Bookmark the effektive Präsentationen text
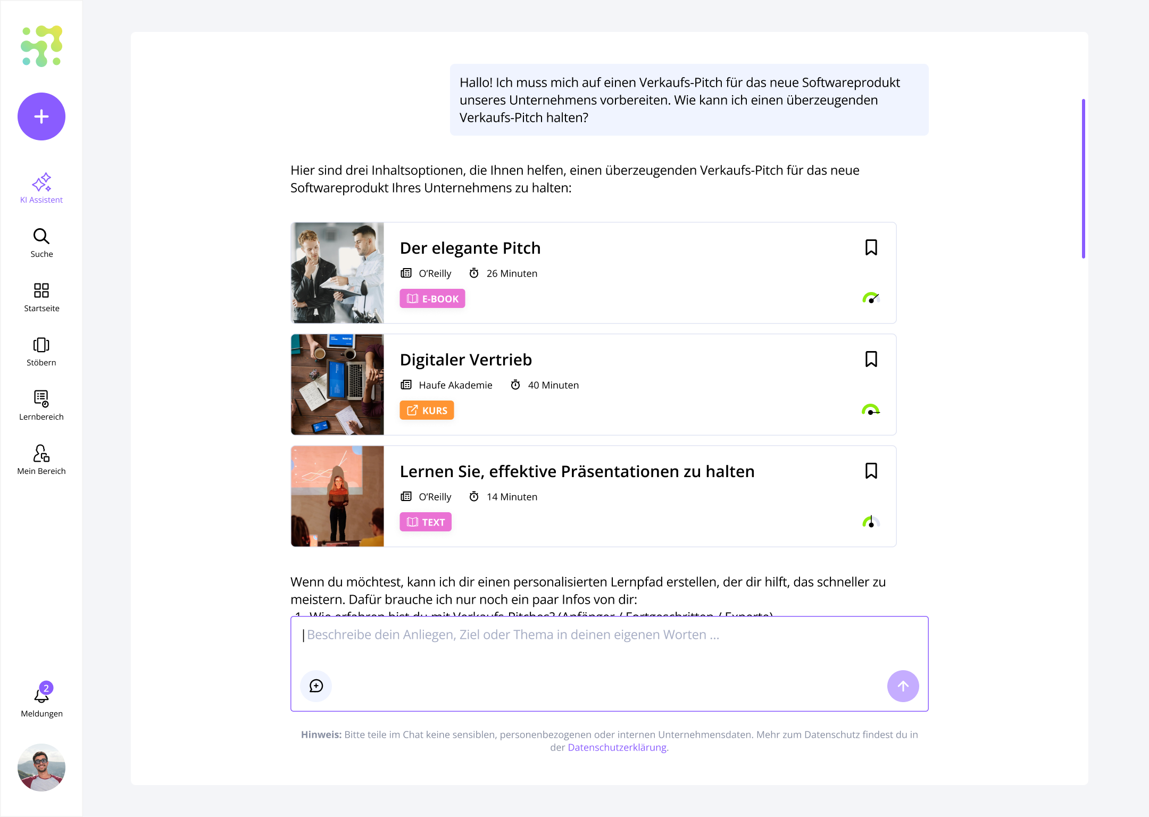The height and width of the screenshot is (817, 1149). pyautogui.click(x=871, y=471)
